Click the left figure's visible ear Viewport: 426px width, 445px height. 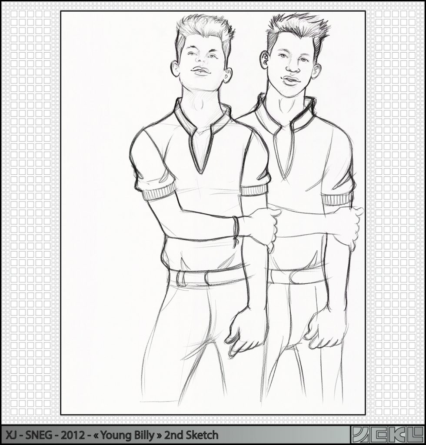click(175, 69)
